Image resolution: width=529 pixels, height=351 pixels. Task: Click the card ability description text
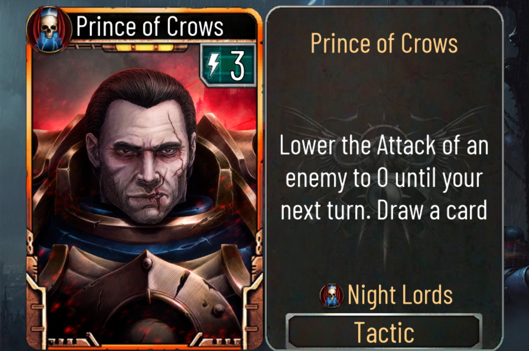point(384,178)
